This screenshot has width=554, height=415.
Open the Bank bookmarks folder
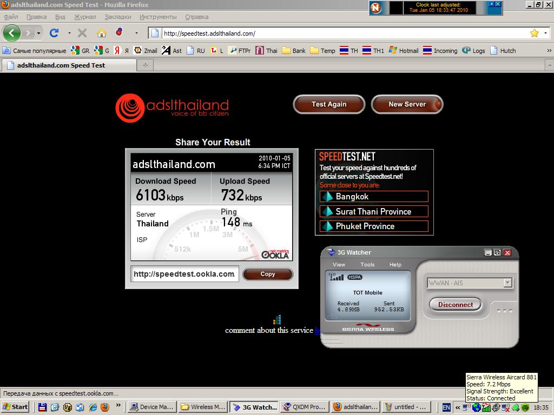[294, 50]
